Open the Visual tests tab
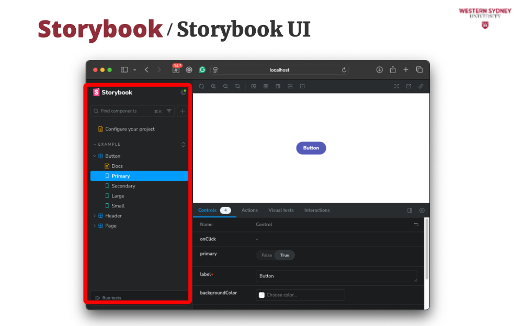523x326 pixels. (281, 210)
